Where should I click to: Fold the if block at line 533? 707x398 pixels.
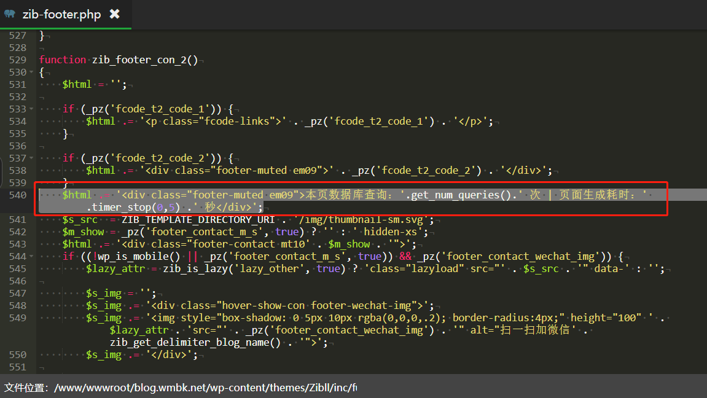(31, 109)
